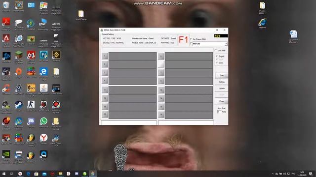The width and height of the screenshot is (316, 177).
Task: Click port button 4
Action: click(x=105, y=81)
